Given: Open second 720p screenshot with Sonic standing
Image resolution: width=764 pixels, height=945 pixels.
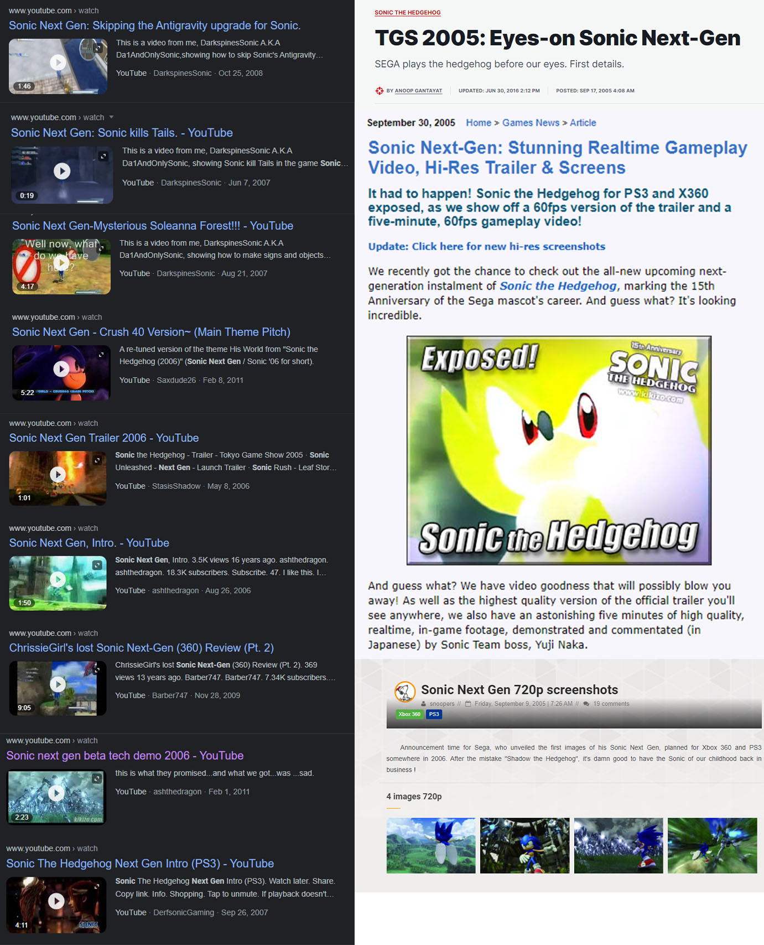Looking at the screenshot, I should point(524,845).
